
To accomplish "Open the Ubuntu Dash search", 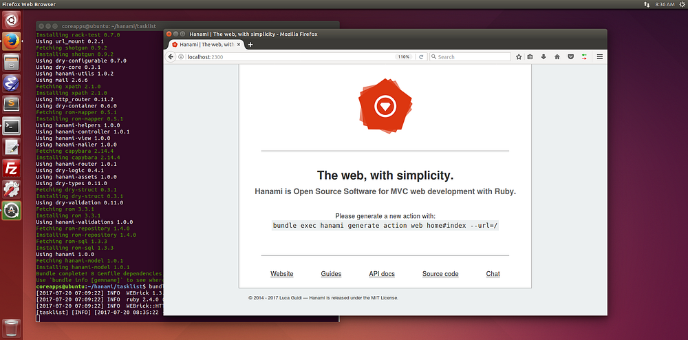I will 12,21.
